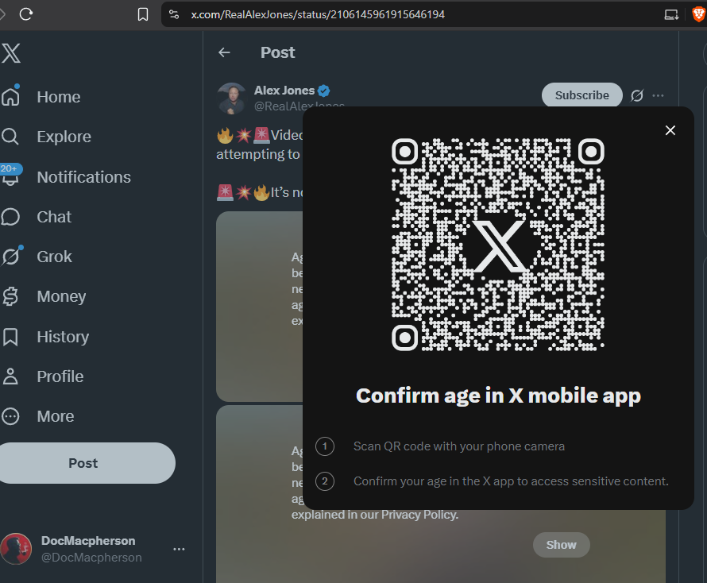Click 'Confirm age in X mobile app' heading

click(x=498, y=396)
